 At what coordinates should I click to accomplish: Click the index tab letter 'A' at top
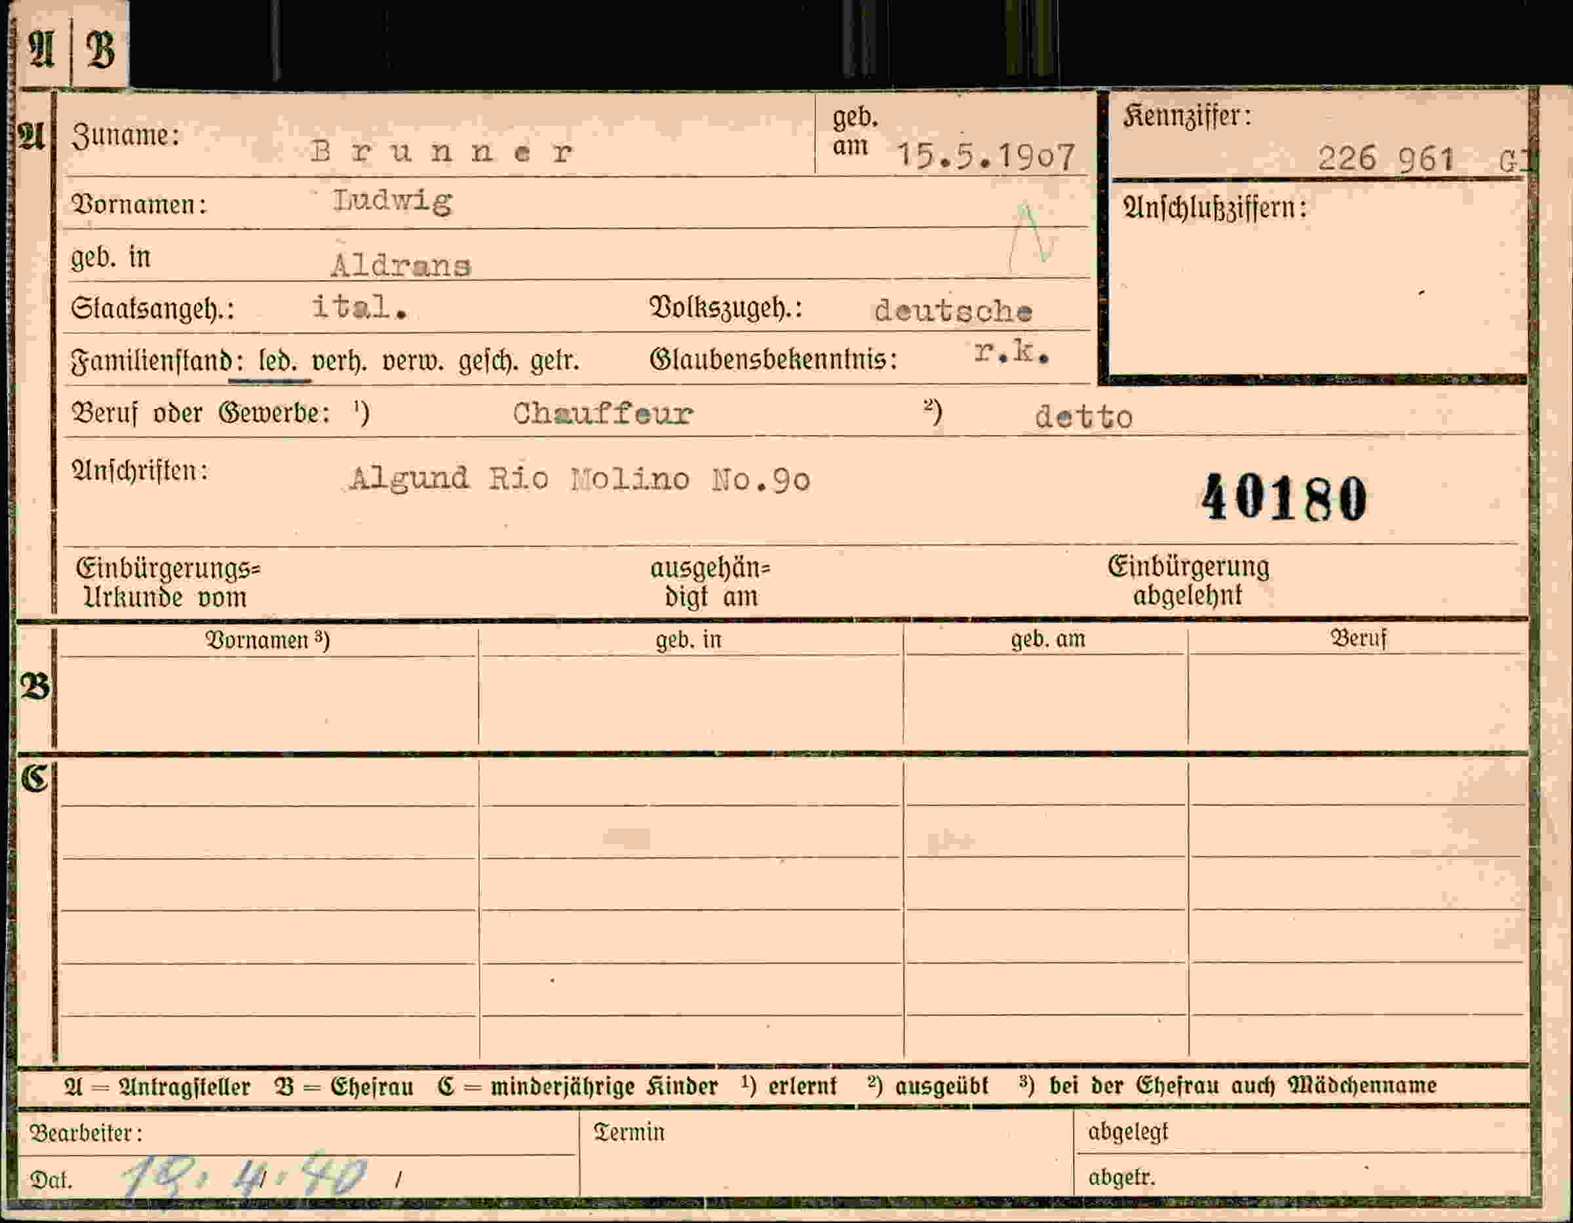(42, 50)
